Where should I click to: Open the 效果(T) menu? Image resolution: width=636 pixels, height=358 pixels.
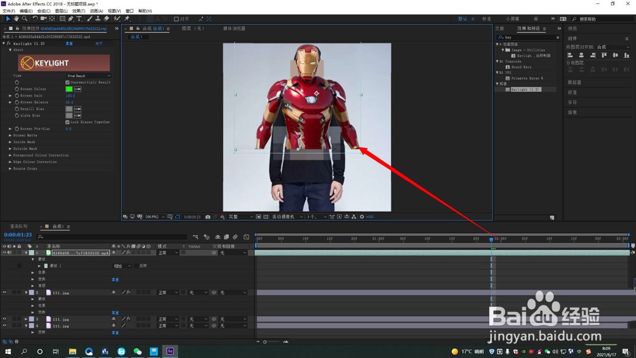click(x=78, y=11)
